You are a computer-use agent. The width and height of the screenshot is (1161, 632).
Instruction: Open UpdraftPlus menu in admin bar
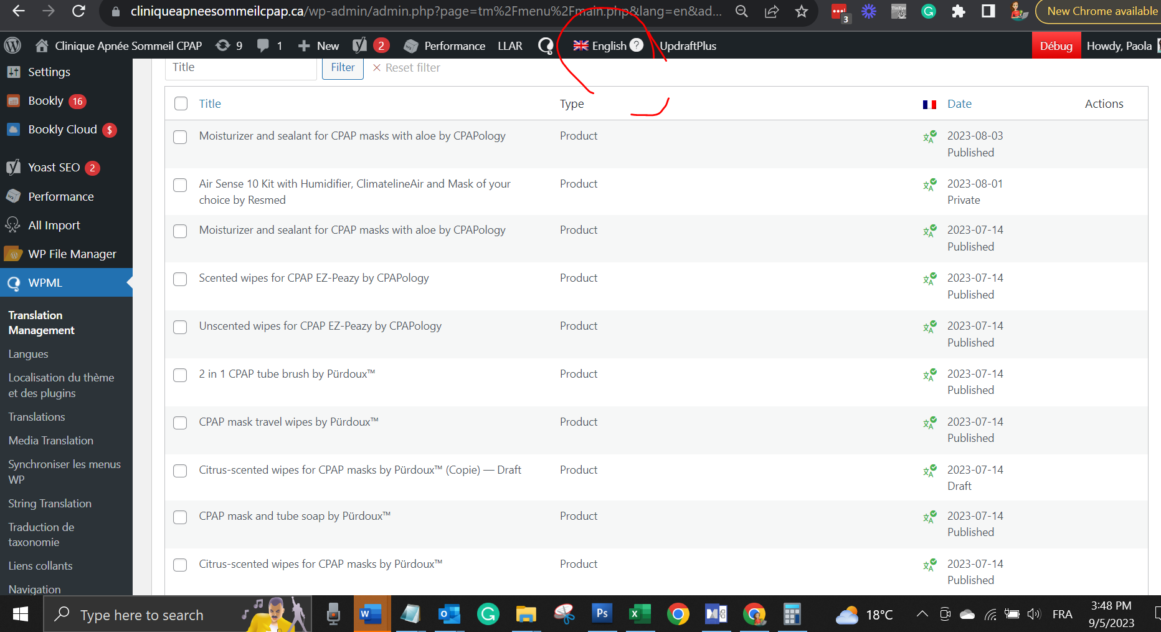point(688,45)
